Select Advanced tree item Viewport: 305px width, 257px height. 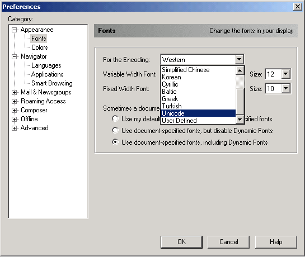tap(35, 128)
